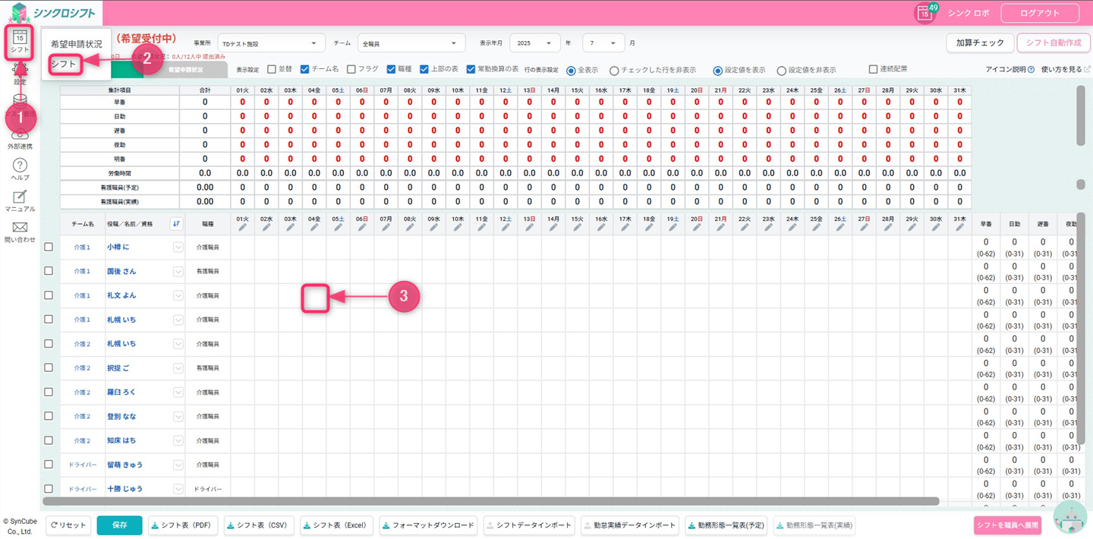The image size is (1093, 539).
Task: Click the pencil edit icon under 01火
Action: point(242,227)
